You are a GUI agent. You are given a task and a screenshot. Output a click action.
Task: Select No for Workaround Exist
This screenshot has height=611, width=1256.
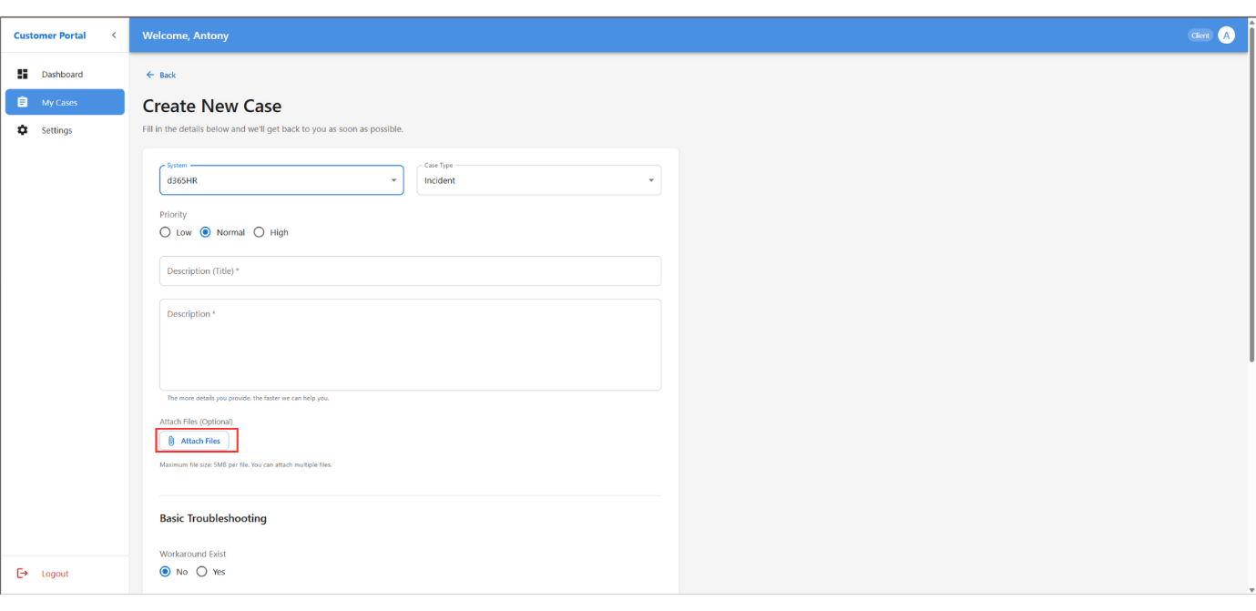165,572
